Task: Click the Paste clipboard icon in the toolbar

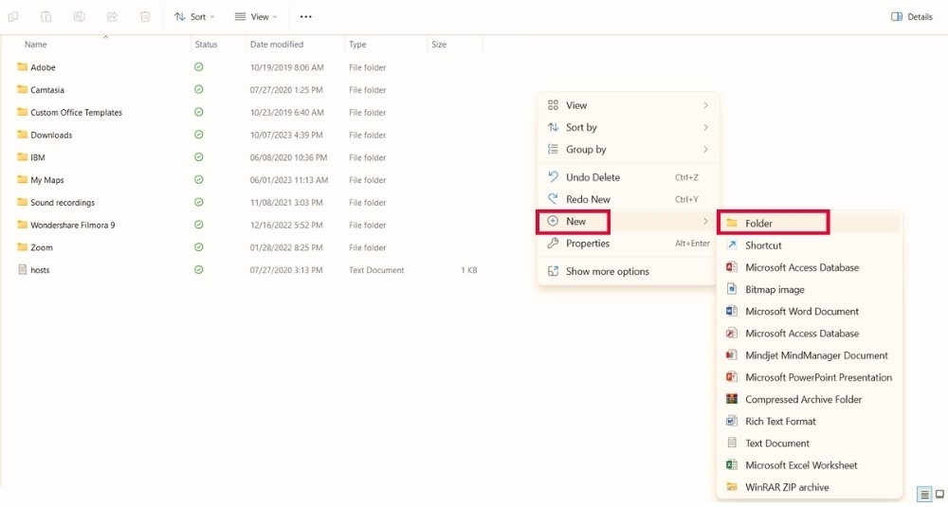Action: point(46,17)
